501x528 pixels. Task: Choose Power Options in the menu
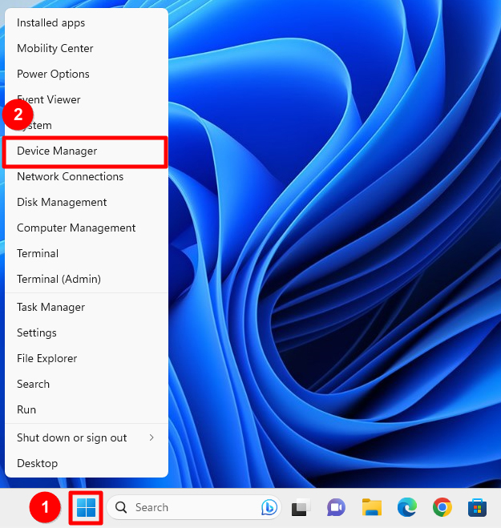pos(87,74)
